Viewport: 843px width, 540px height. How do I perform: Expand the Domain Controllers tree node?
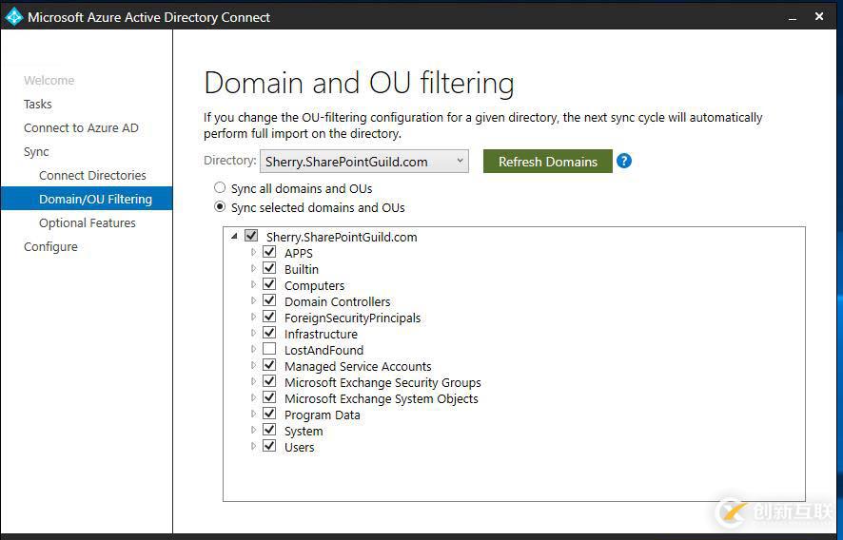coord(253,299)
